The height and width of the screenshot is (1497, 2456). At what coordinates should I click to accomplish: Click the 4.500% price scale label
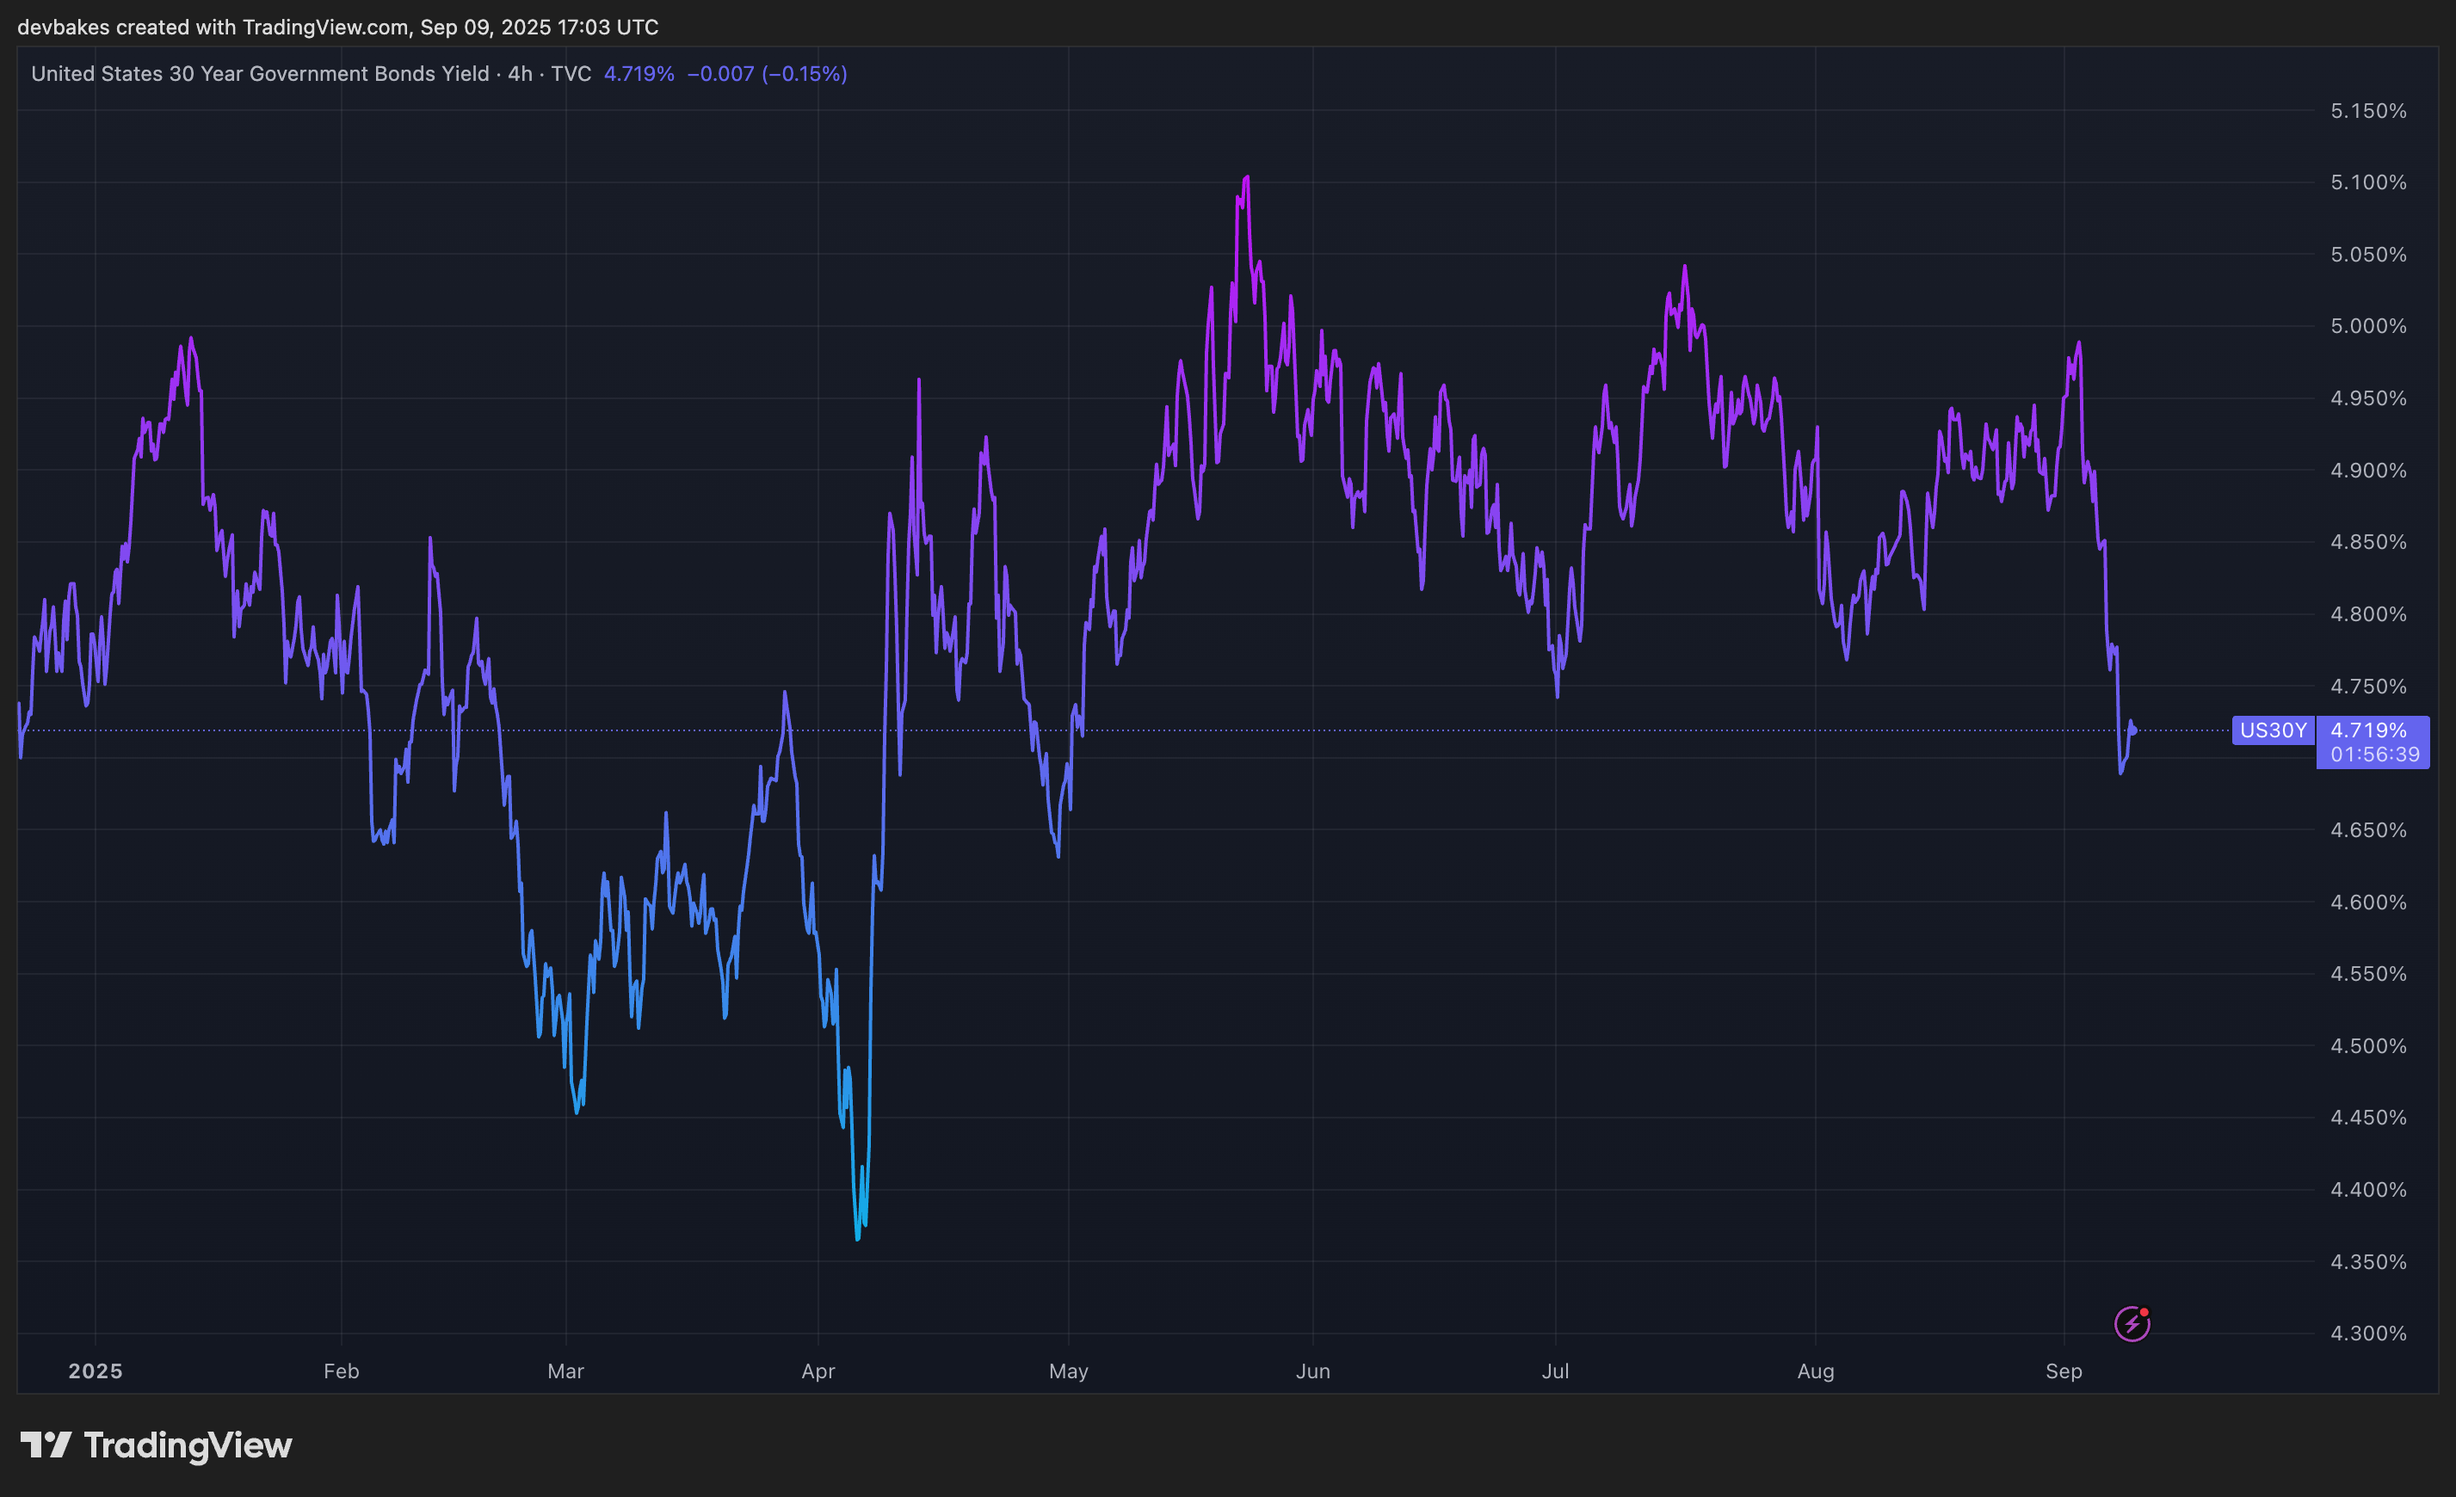pyautogui.click(x=2368, y=1045)
